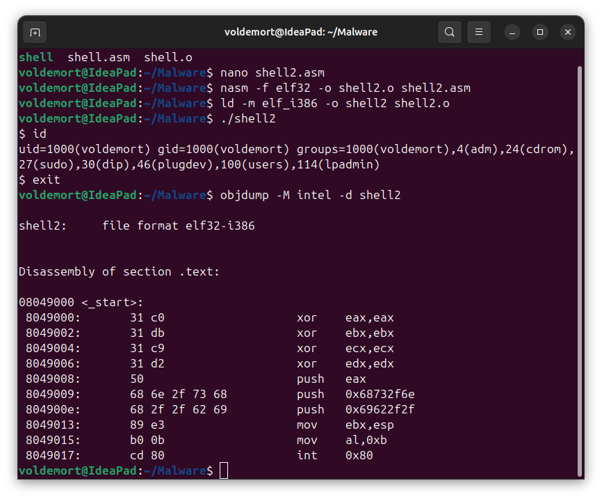Click the '27(sudo)' group entry
The height and width of the screenshot is (499, 602).
click(x=47, y=164)
